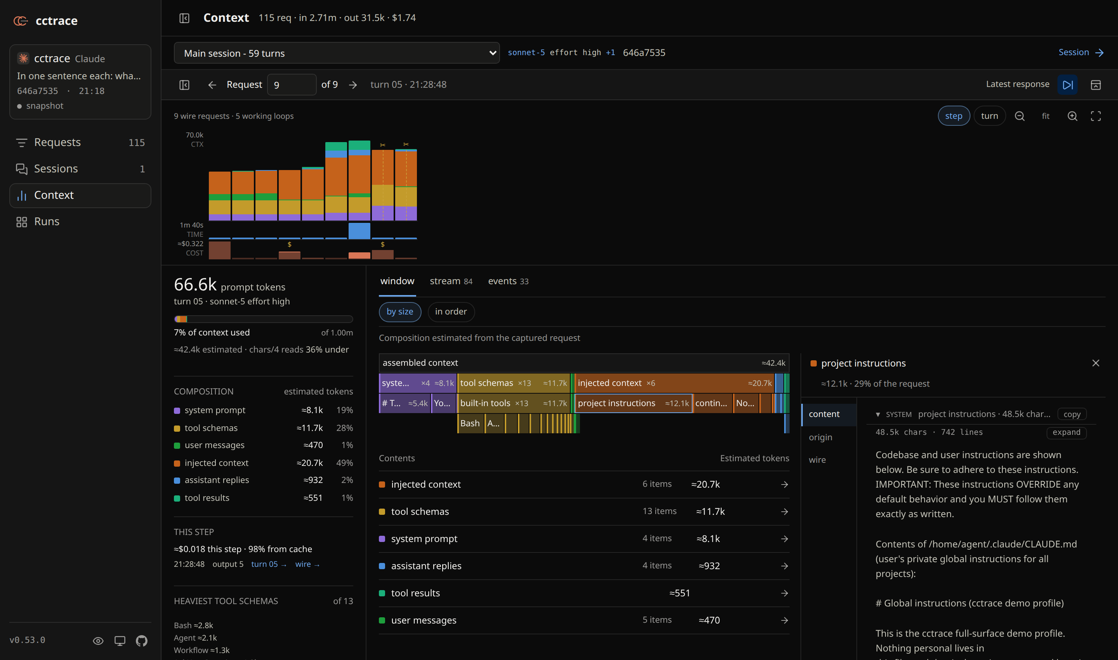Screen dimensions: 1118x660
Task: Copy project instructions content
Action: click(x=1072, y=415)
